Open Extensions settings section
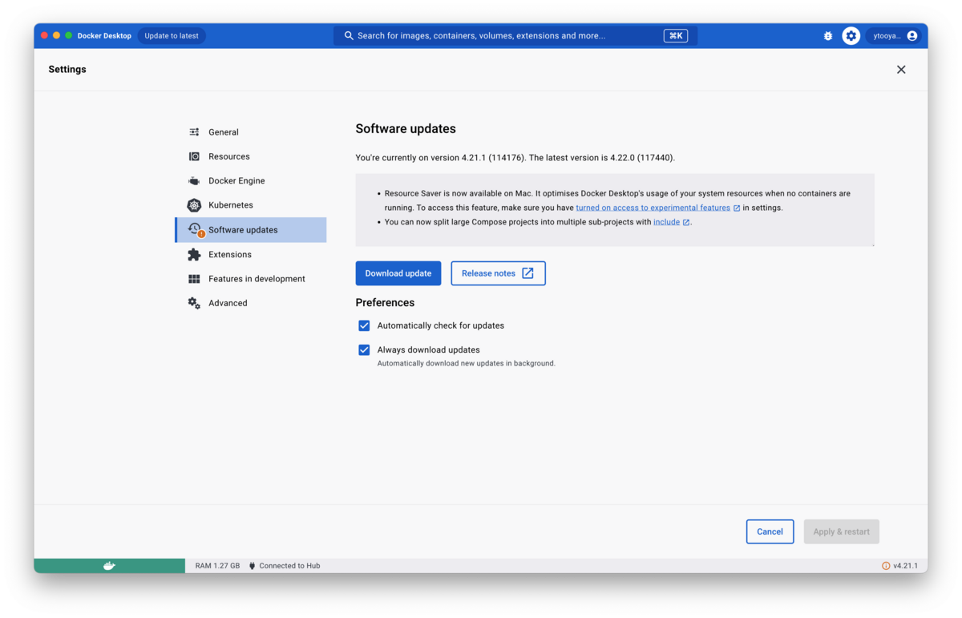Image resolution: width=962 pixels, height=618 pixels. [251, 254]
